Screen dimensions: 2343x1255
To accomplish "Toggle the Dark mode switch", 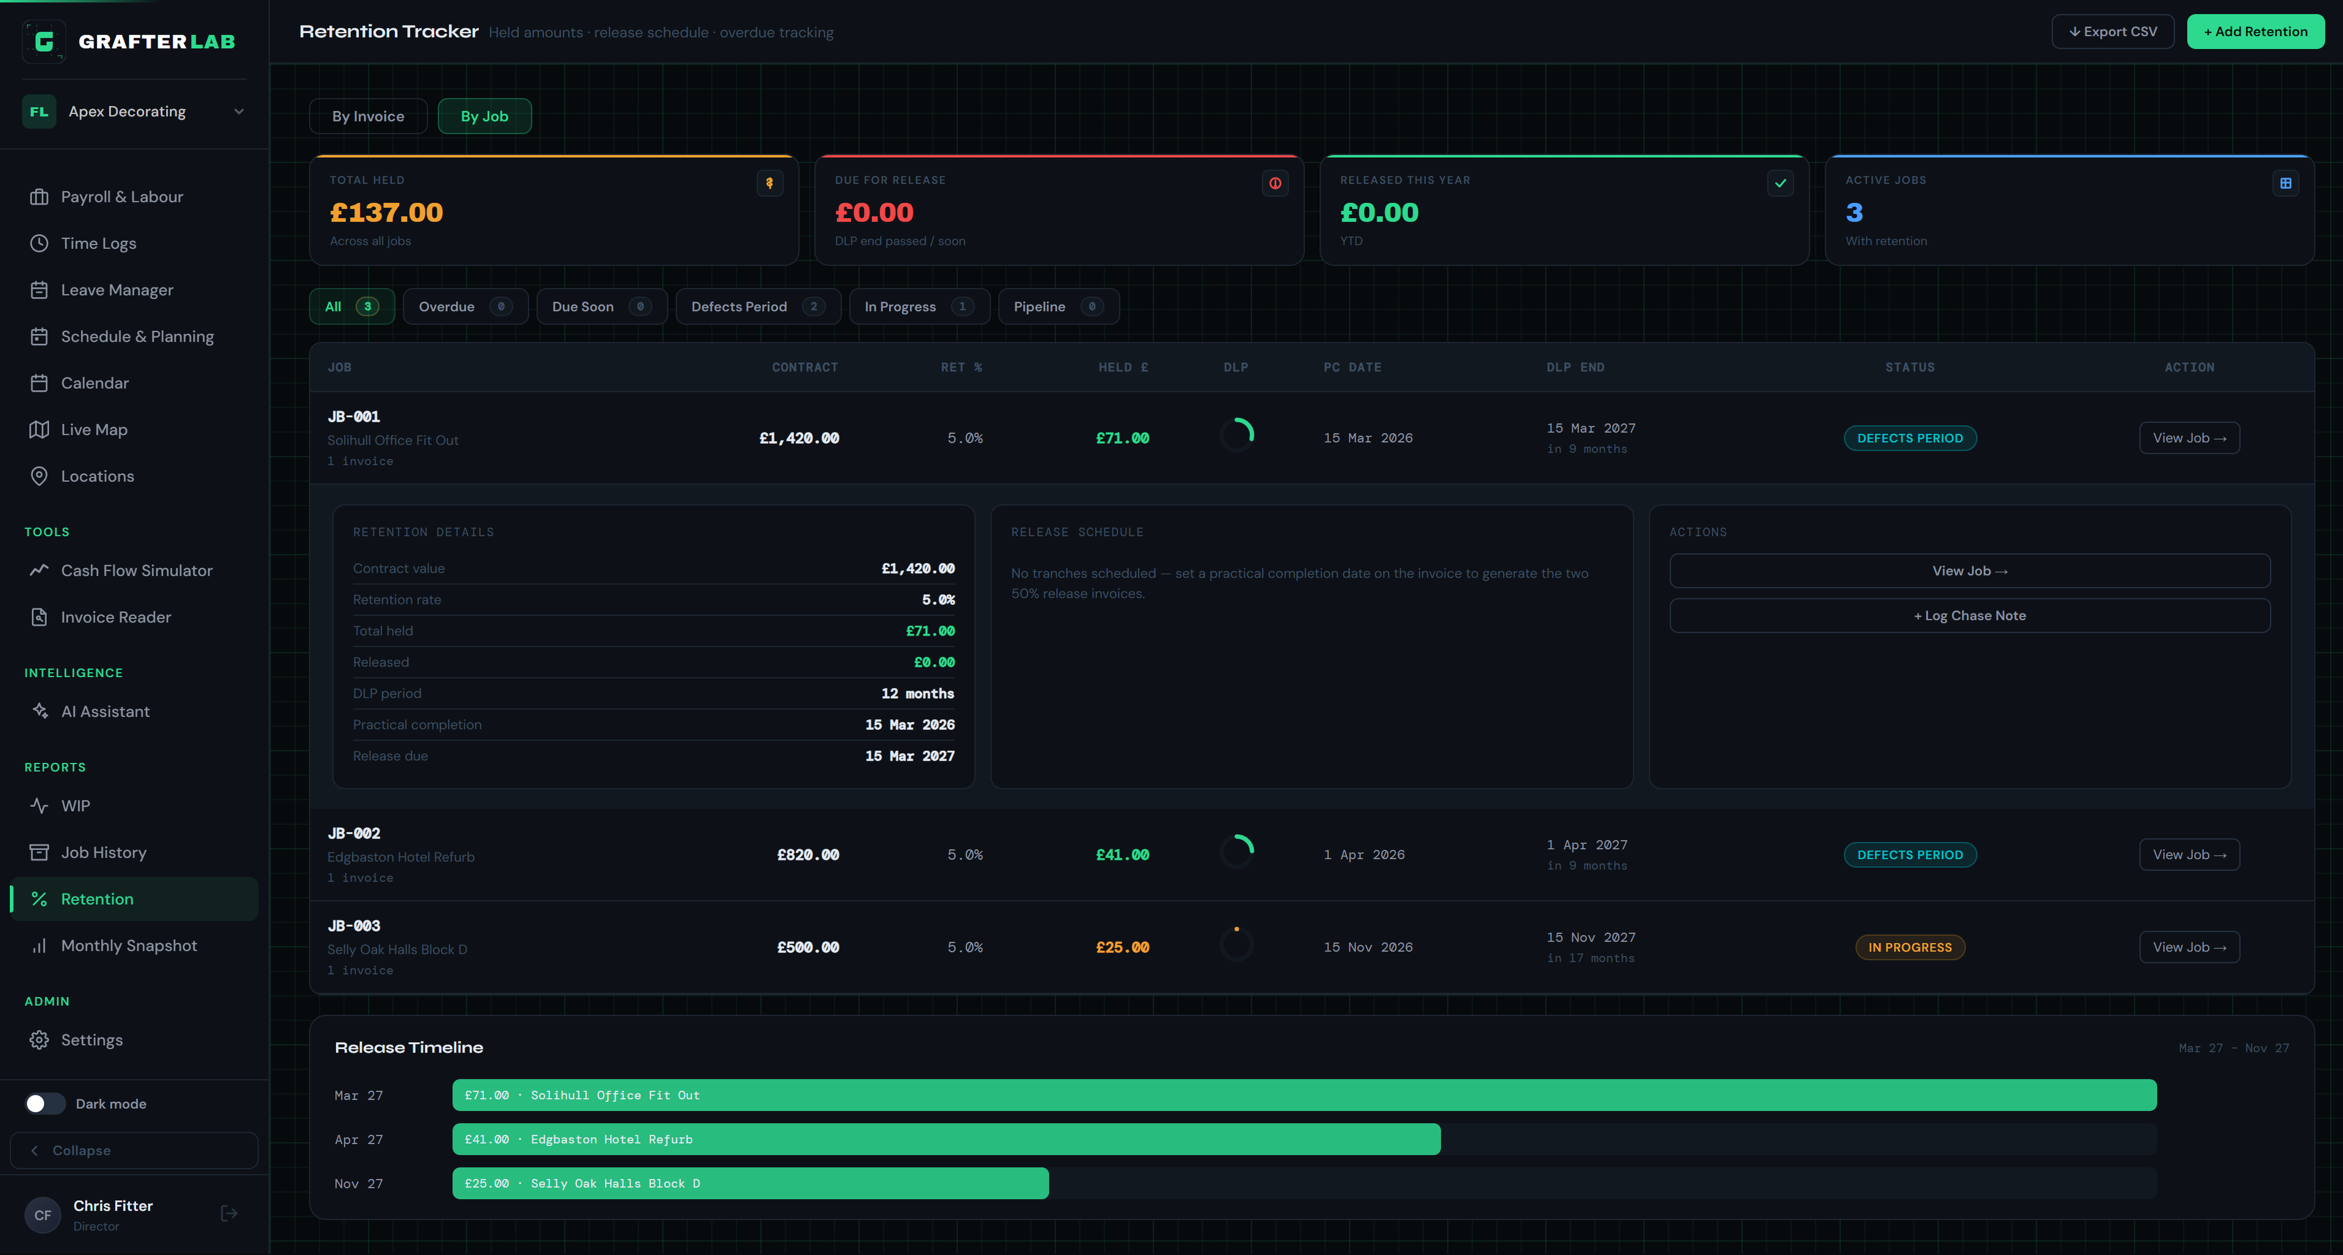I will (x=45, y=1104).
